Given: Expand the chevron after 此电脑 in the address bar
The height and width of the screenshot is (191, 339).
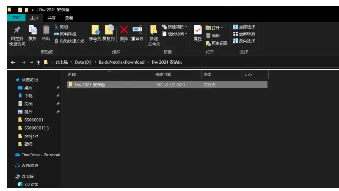Looking at the screenshot, I should coord(71,62).
